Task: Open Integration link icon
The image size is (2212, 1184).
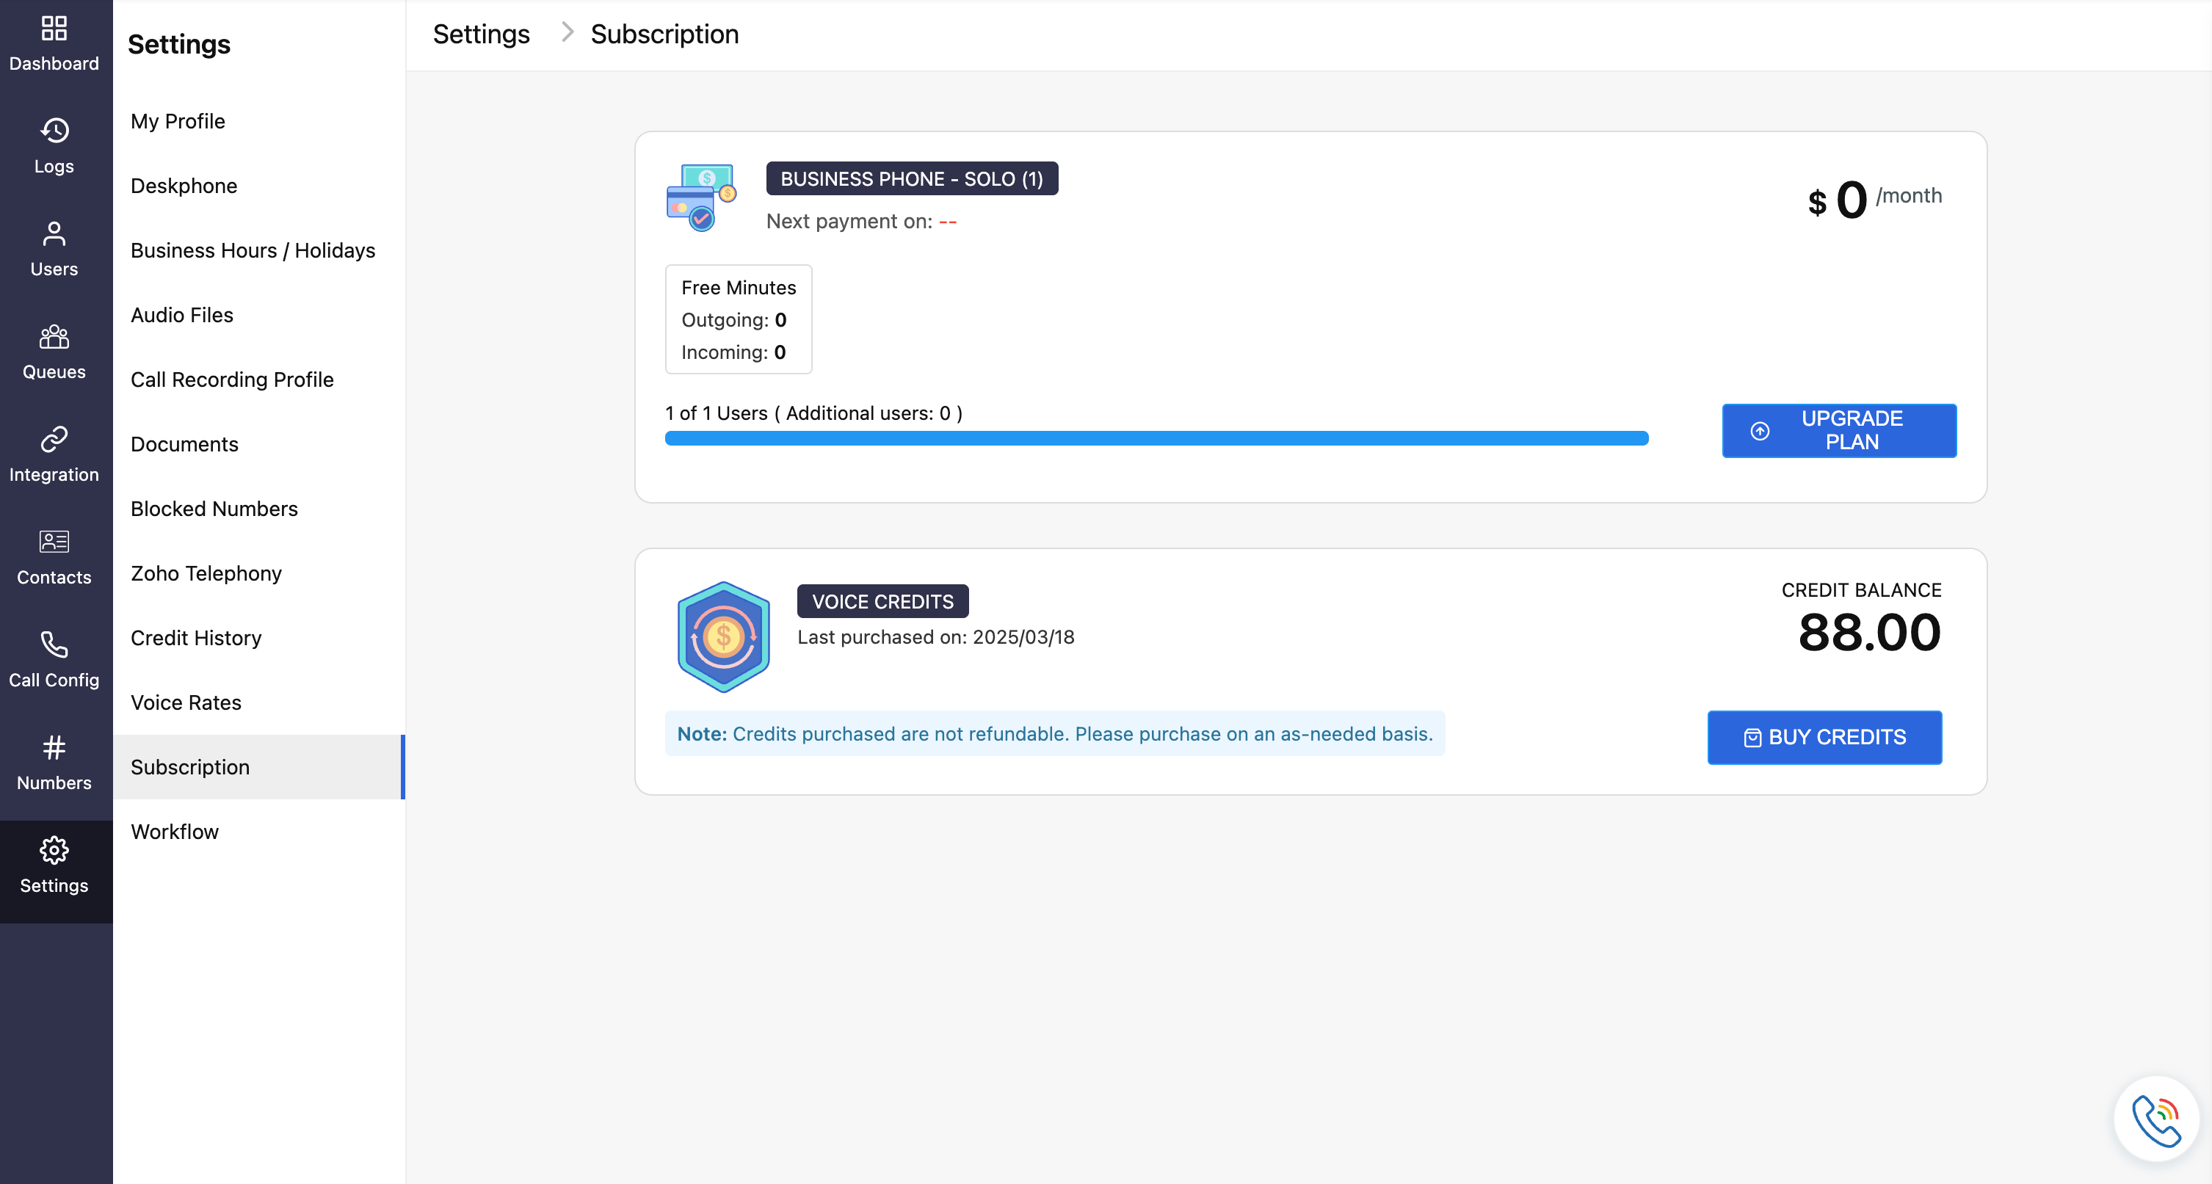Action: click(x=54, y=439)
